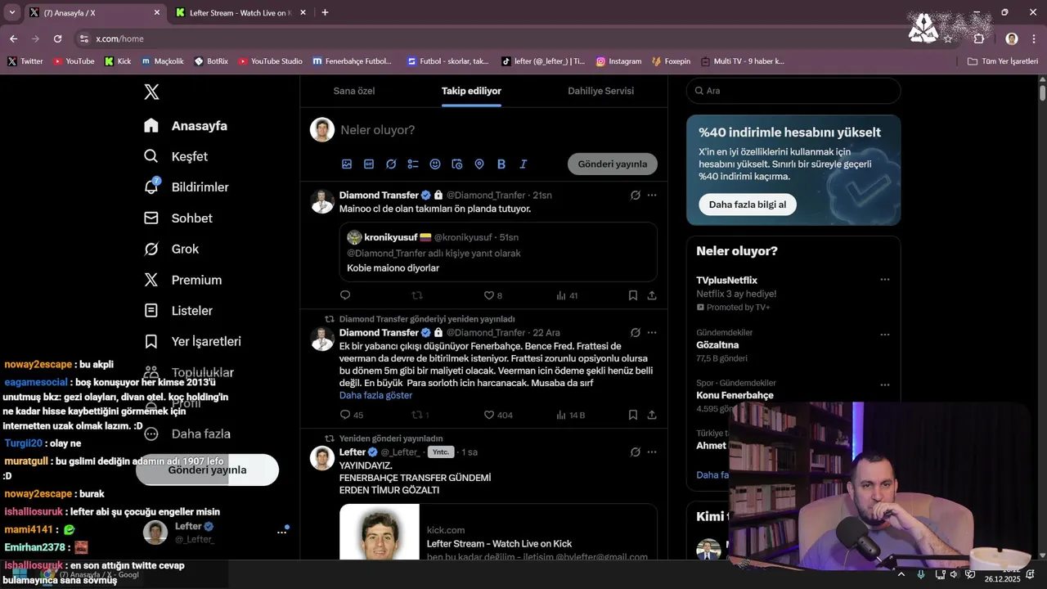View analytics of tweet with 41 views
Image resolution: width=1047 pixels, height=589 pixels.
coord(567,295)
